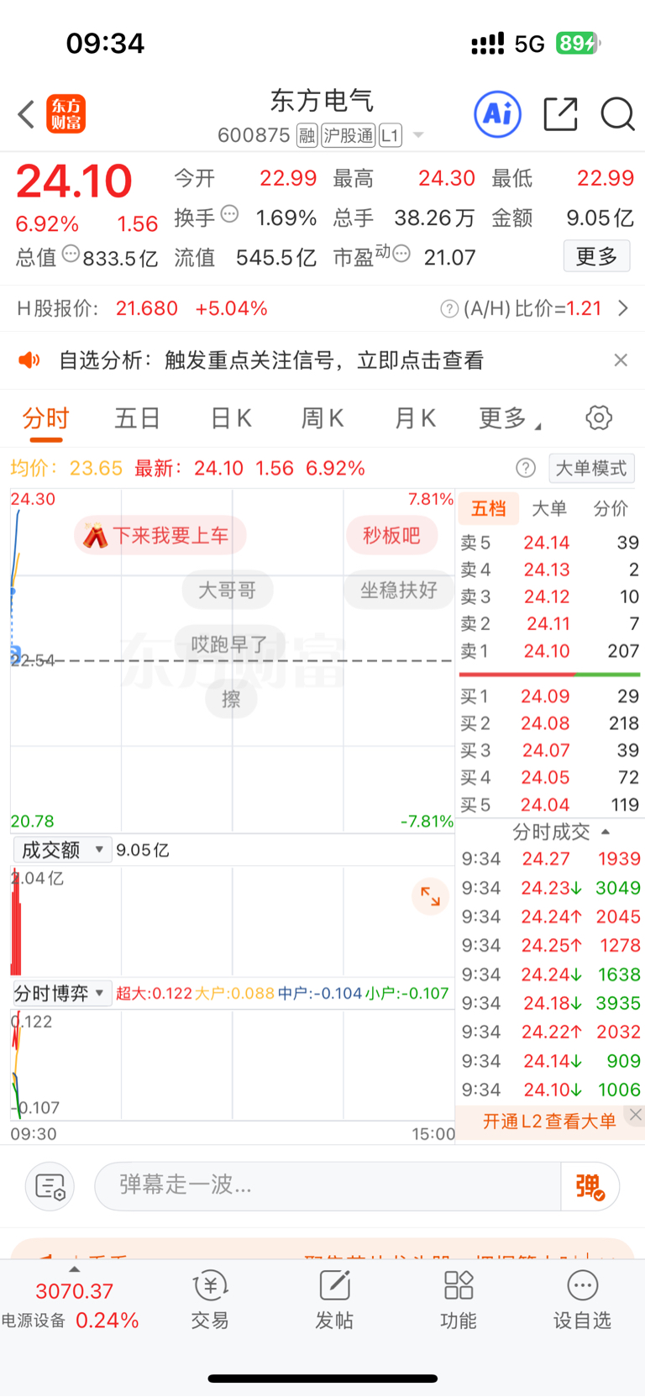Expand the stock title dropdown arrow
The height and width of the screenshot is (1397, 645).
[418, 135]
